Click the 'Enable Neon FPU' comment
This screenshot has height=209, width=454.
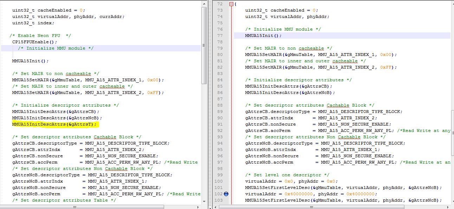(x=40, y=36)
